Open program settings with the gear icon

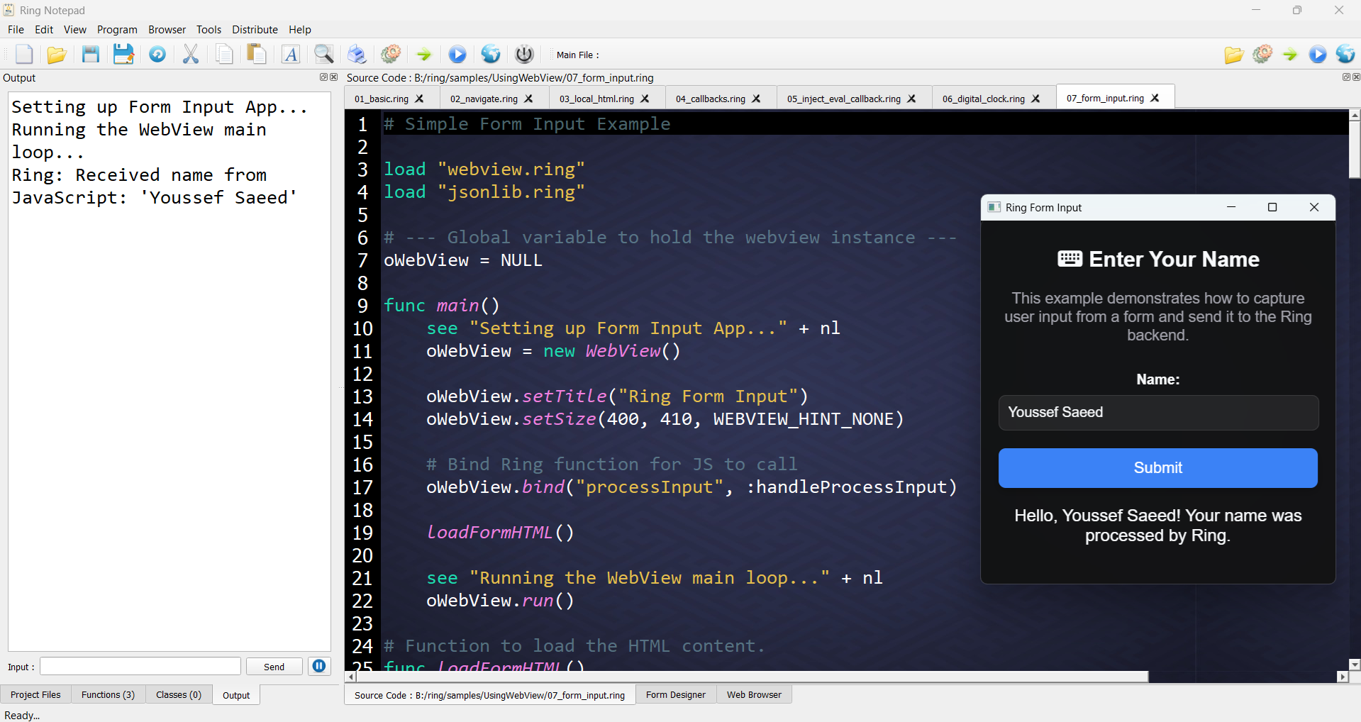[x=391, y=54]
